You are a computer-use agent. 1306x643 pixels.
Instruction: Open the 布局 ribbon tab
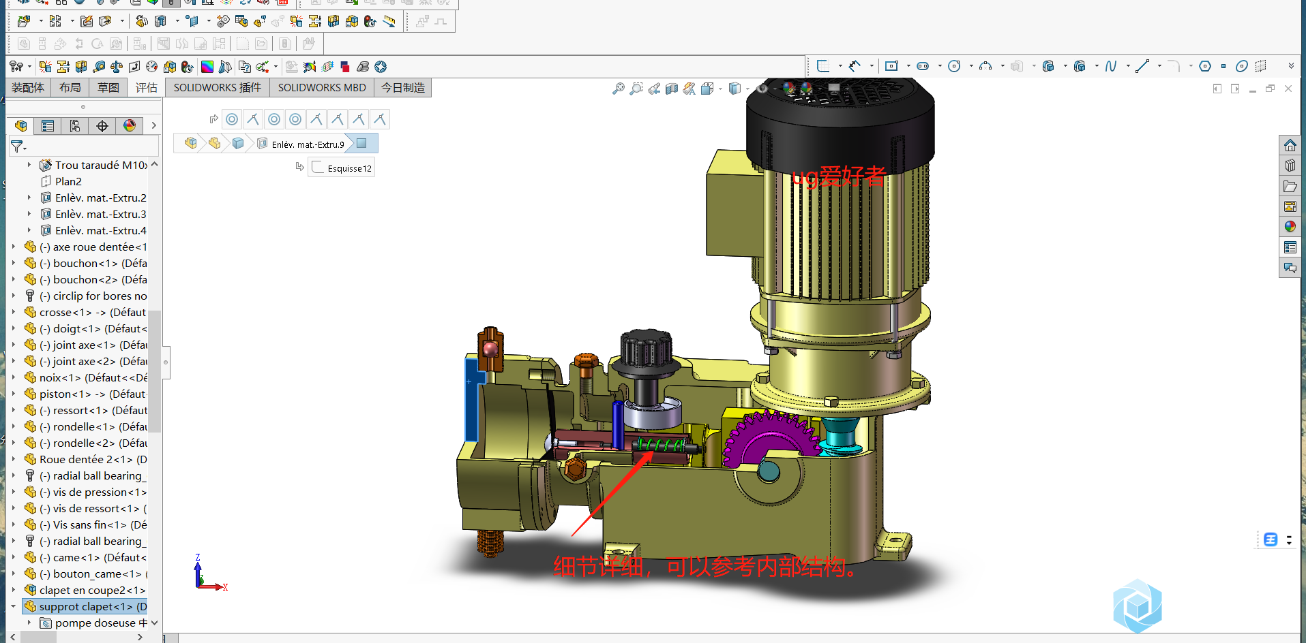(x=70, y=87)
